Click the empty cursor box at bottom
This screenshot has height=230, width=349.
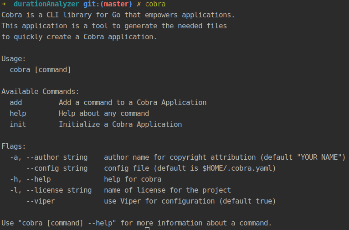click(147, 228)
